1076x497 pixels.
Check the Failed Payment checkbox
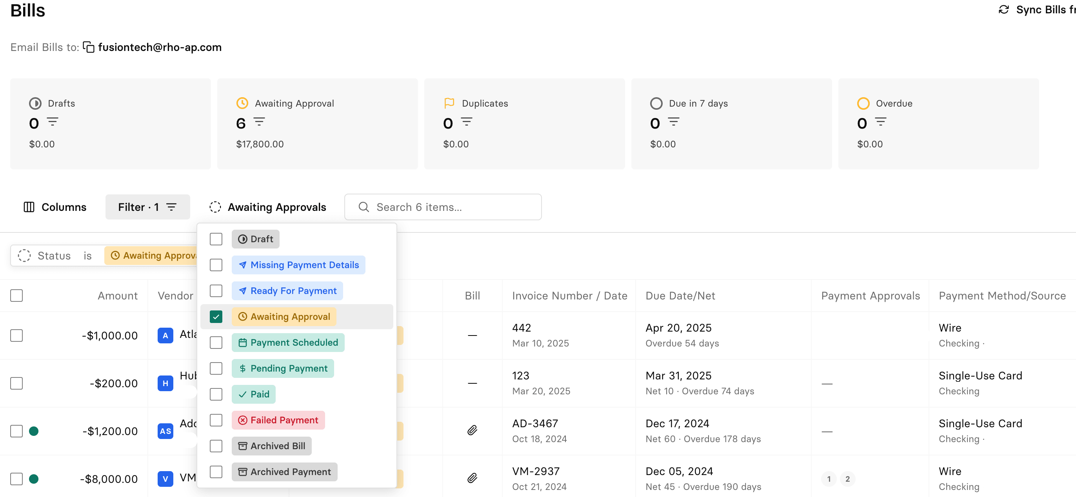216,421
